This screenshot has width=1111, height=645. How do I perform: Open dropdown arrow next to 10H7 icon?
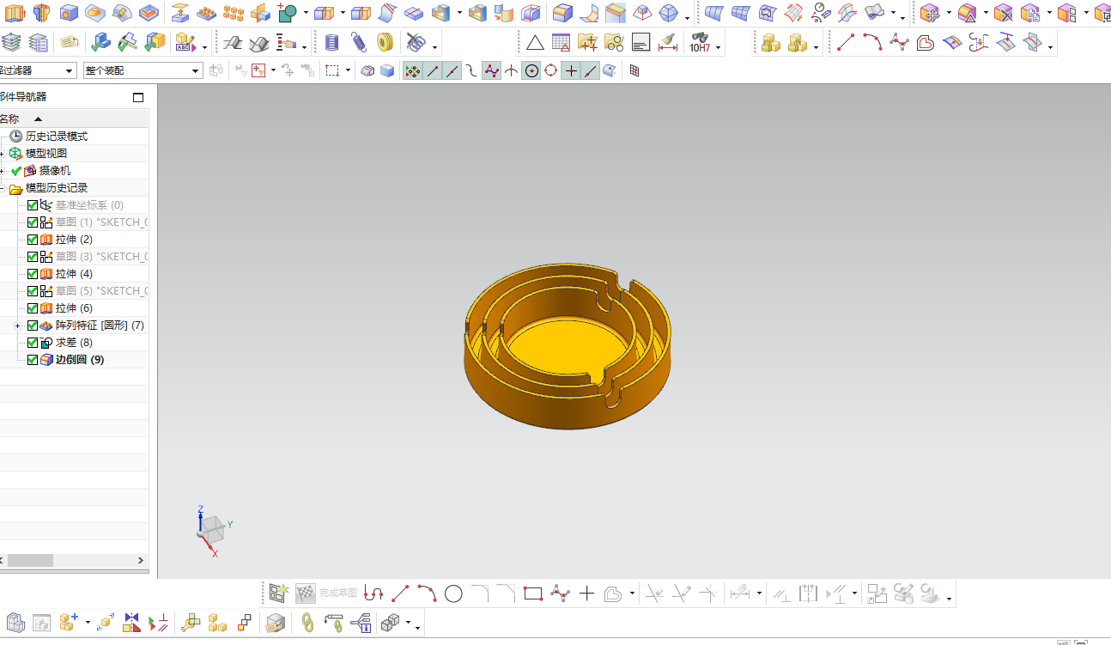click(x=718, y=46)
